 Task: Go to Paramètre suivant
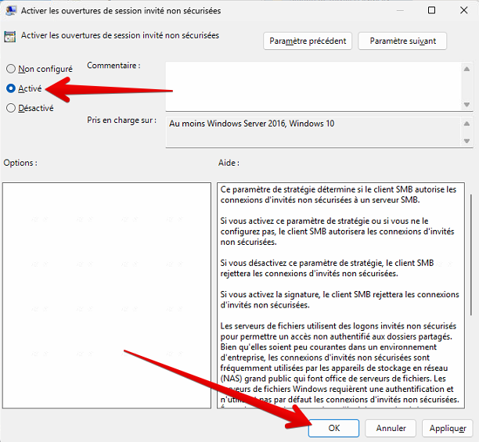tap(402, 41)
